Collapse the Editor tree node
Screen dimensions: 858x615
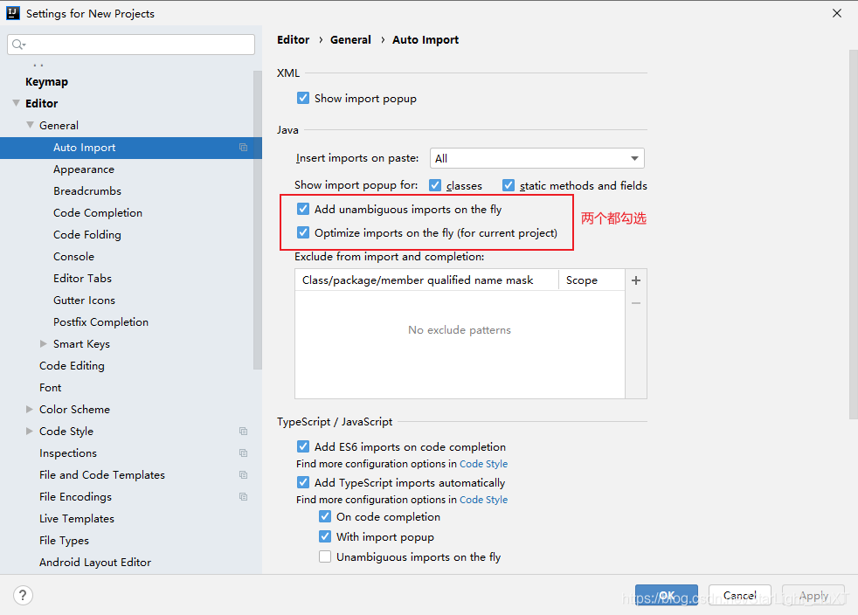(17, 103)
